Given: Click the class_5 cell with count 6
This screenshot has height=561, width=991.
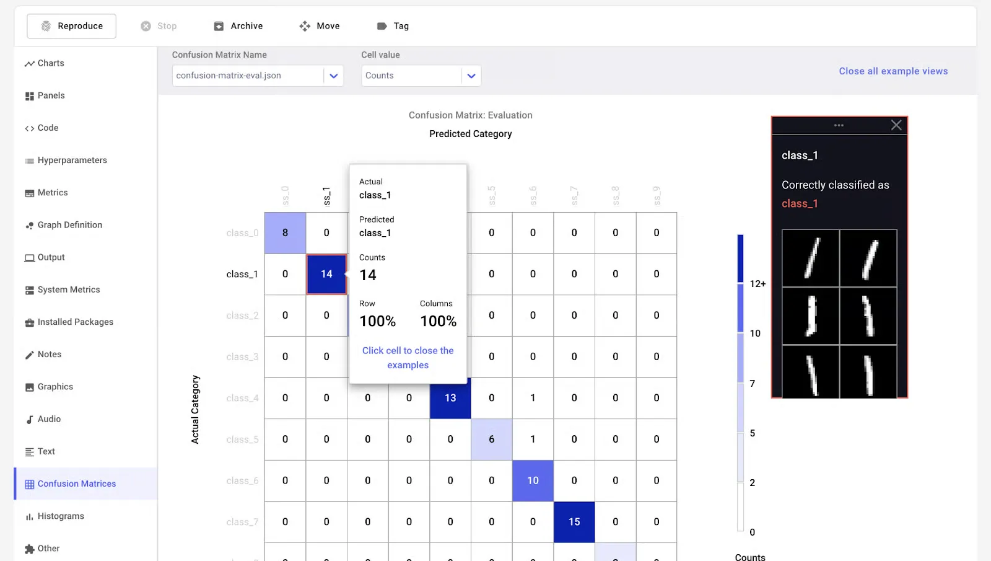Looking at the screenshot, I should pyautogui.click(x=492, y=440).
